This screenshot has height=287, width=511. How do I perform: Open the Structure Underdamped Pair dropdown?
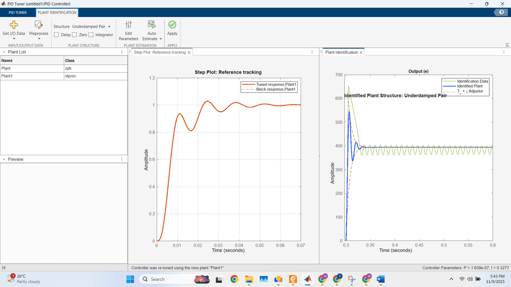pyautogui.click(x=91, y=26)
